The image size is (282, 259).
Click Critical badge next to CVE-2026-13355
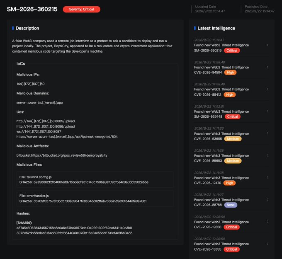click(231, 249)
